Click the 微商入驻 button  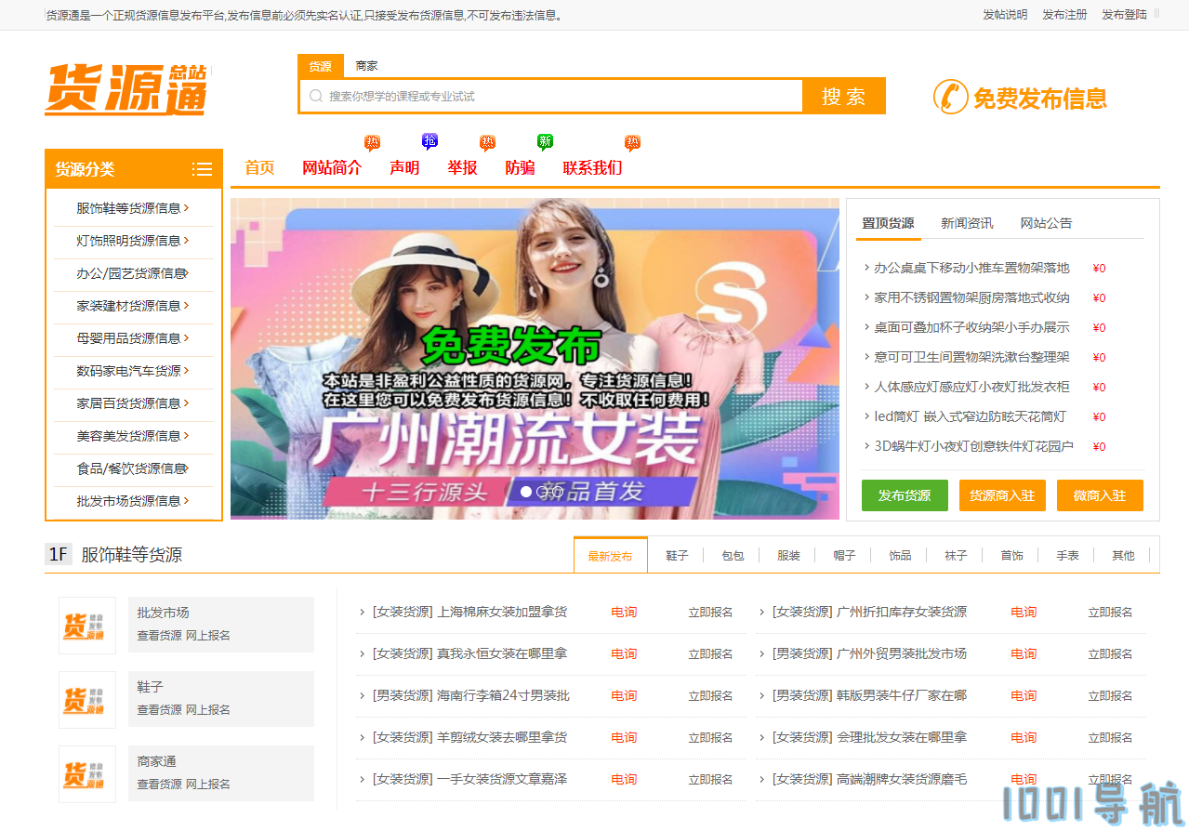pyautogui.click(x=1100, y=495)
